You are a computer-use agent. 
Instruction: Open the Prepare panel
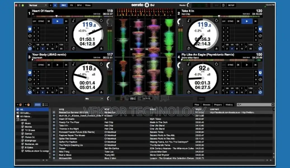pos(218,105)
